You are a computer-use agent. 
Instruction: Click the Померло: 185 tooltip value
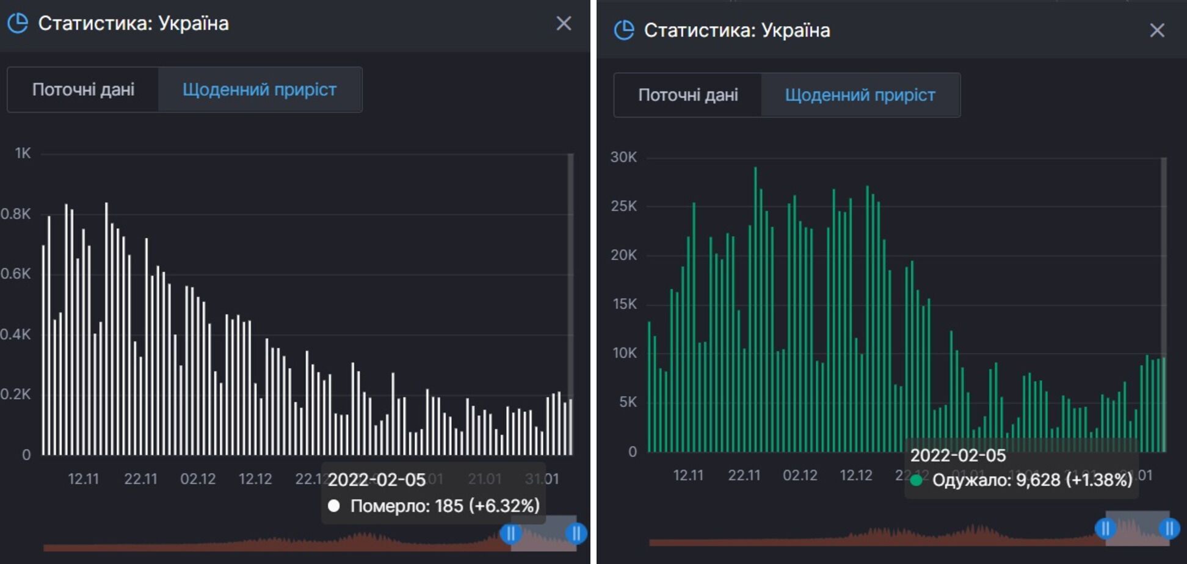point(445,506)
